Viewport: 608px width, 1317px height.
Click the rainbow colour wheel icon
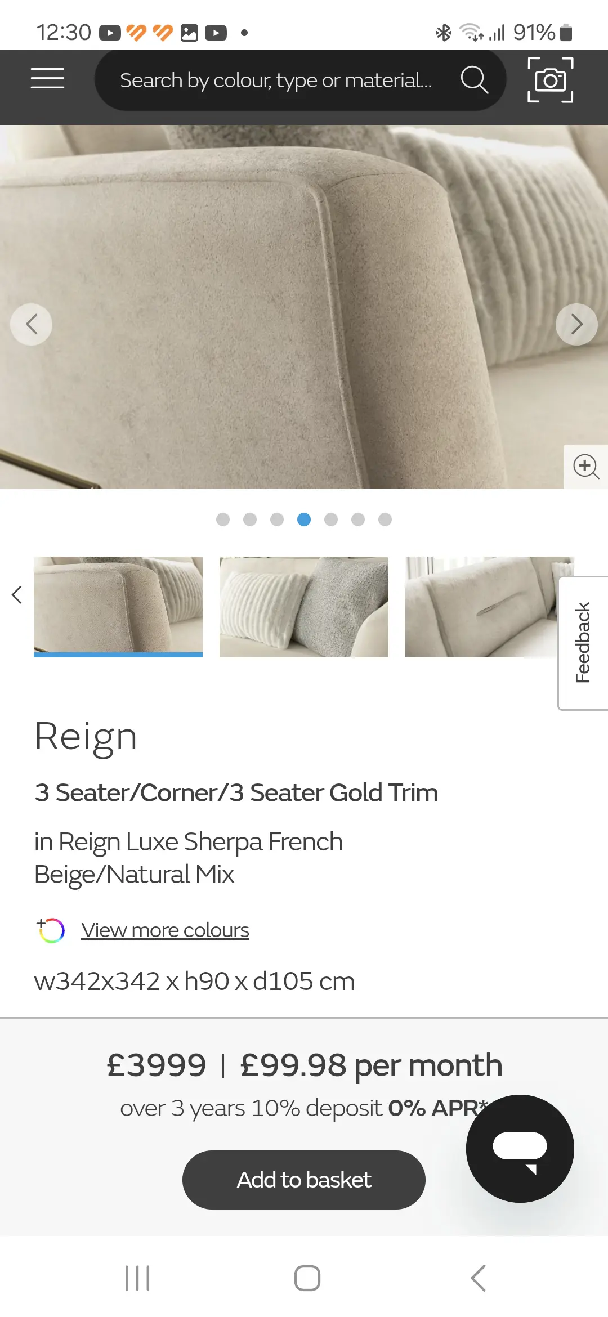pos(51,930)
